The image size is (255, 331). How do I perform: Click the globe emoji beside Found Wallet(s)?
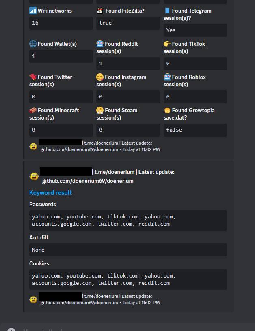tap(33, 44)
